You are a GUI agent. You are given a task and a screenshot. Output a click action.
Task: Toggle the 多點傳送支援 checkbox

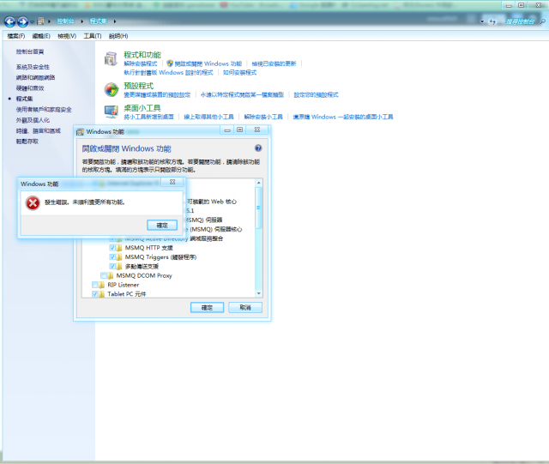(112, 266)
